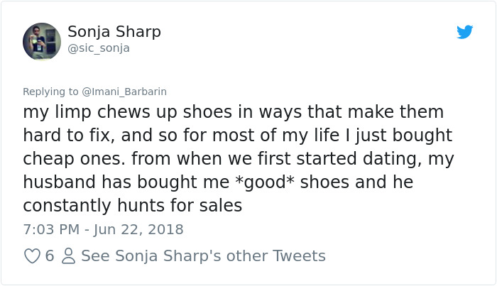Screen dimensions: 497x286
Task: Open the @Imani_Barbarin mention link
Action: tap(123, 92)
